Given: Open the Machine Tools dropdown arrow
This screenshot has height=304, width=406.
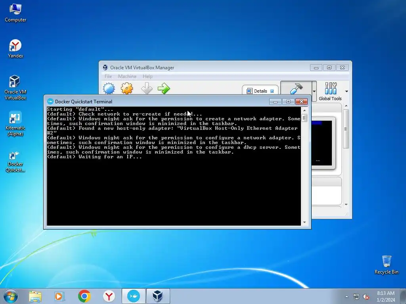Looking at the screenshot, I should (314, 91).
